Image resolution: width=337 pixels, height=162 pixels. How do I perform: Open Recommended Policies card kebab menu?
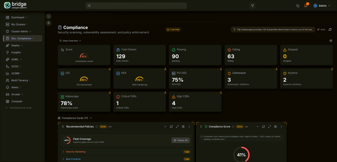click(189, 127)
